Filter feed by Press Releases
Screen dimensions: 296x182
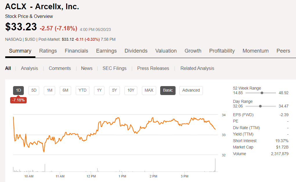153,68
